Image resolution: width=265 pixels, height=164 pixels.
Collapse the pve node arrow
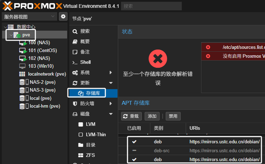point(11,35)
